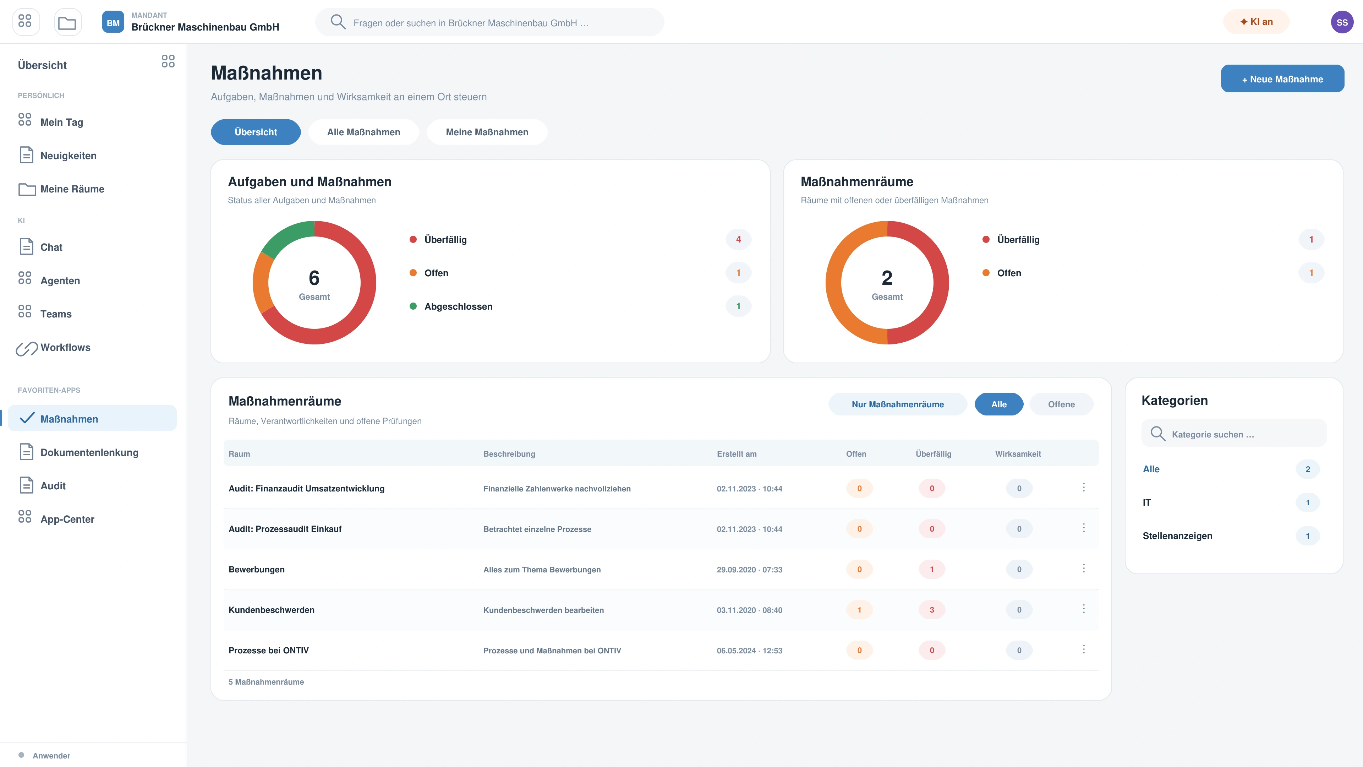Click the folder icon in top bar

click(67, 22)
